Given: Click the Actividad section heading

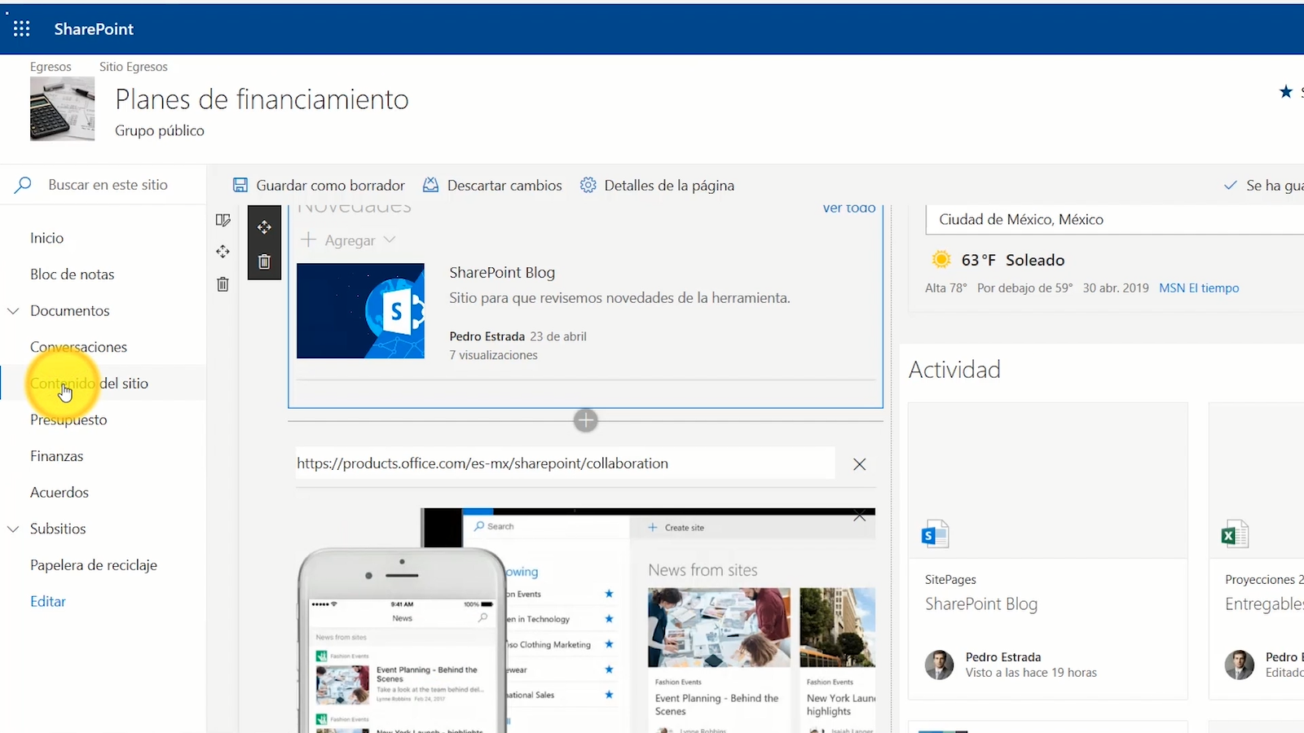Looking at the screenshot, I should (x=954, y=370).
